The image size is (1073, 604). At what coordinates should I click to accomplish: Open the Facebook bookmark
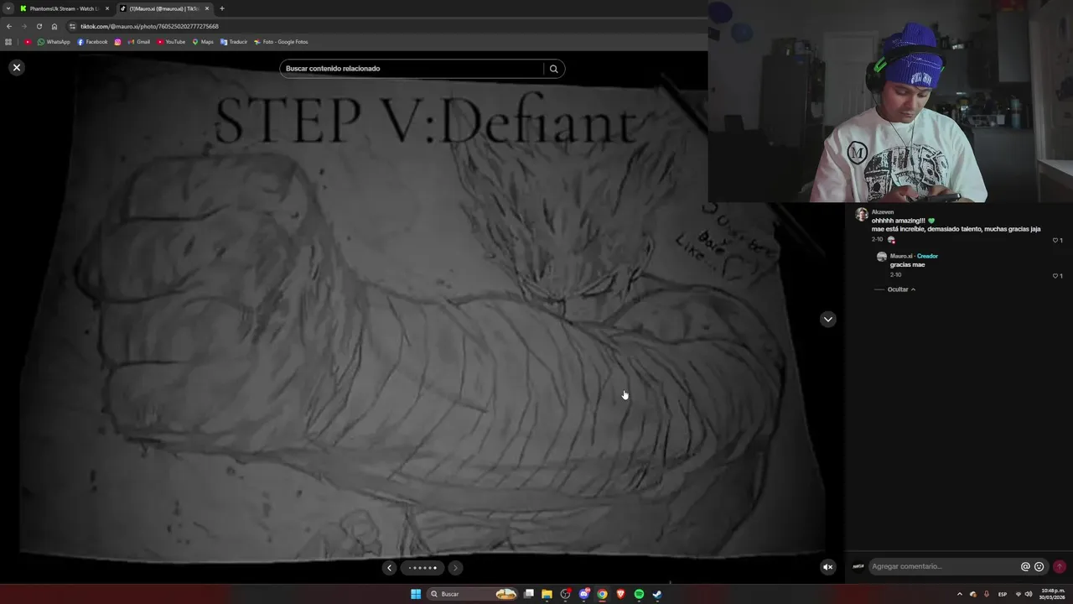point(92,42)
